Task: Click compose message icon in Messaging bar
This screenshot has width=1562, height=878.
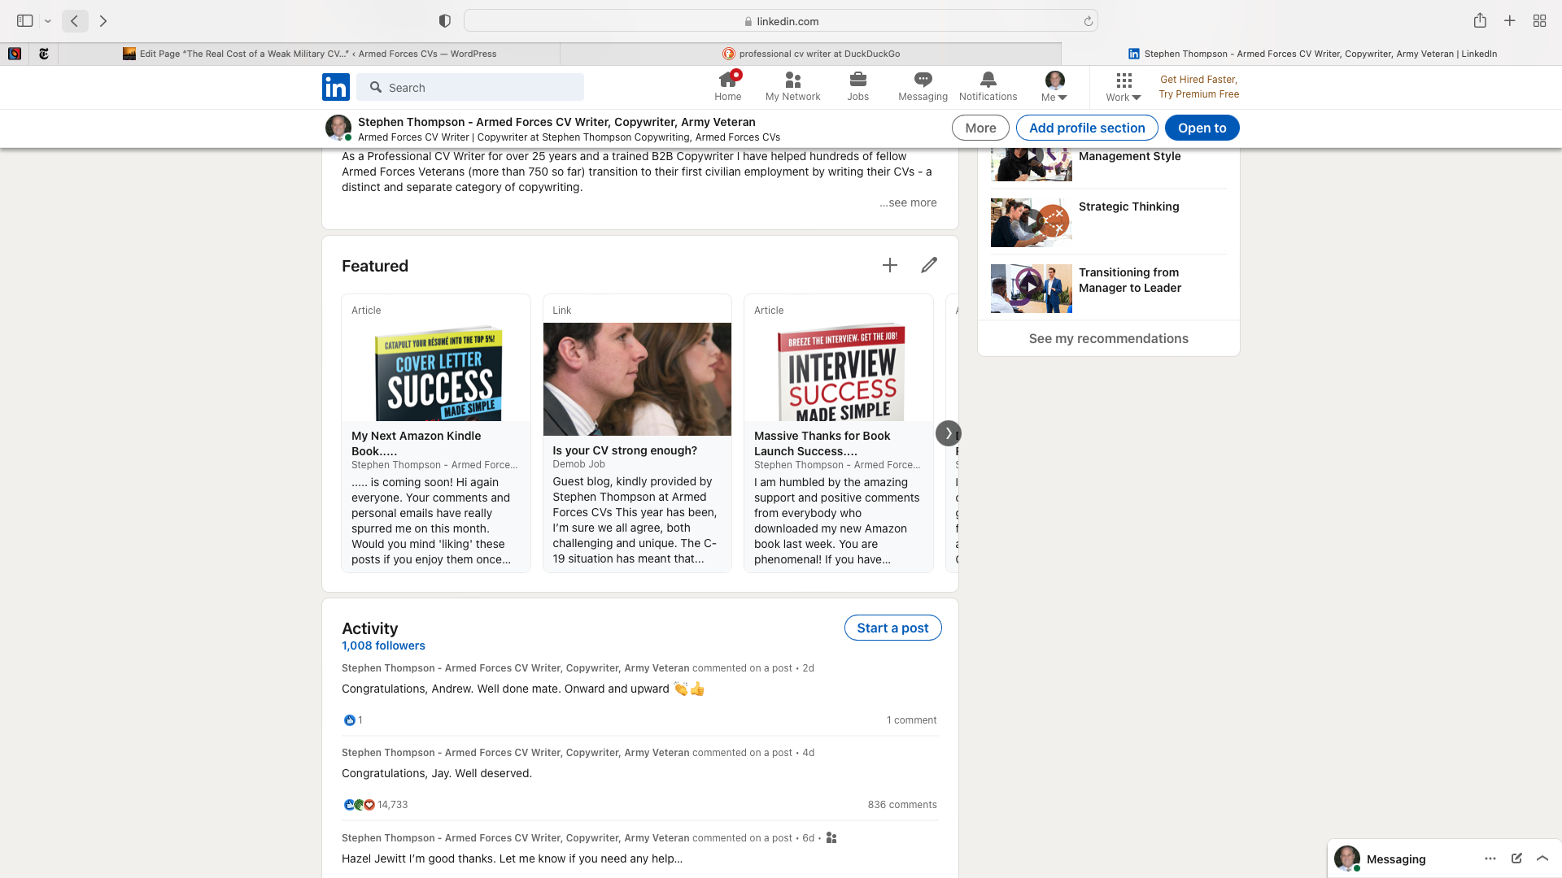Action: coord(1516,858)
